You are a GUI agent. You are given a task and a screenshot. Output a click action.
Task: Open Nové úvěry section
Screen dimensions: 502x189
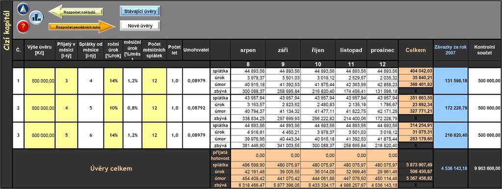point(140,26)
